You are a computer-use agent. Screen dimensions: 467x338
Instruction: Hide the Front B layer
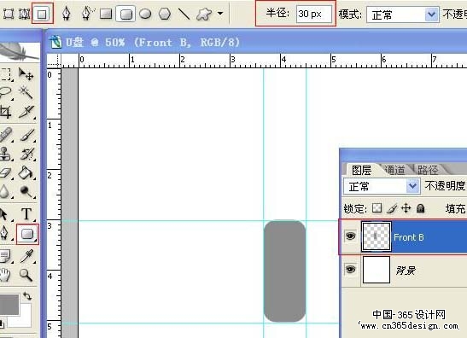[x=350, y=236]
